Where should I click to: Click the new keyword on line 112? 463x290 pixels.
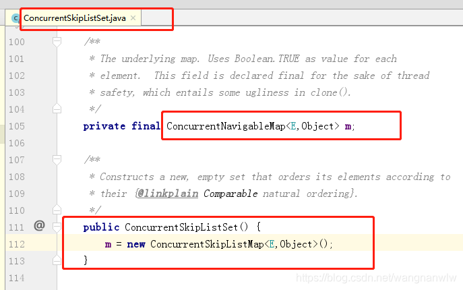click(136, 245)
